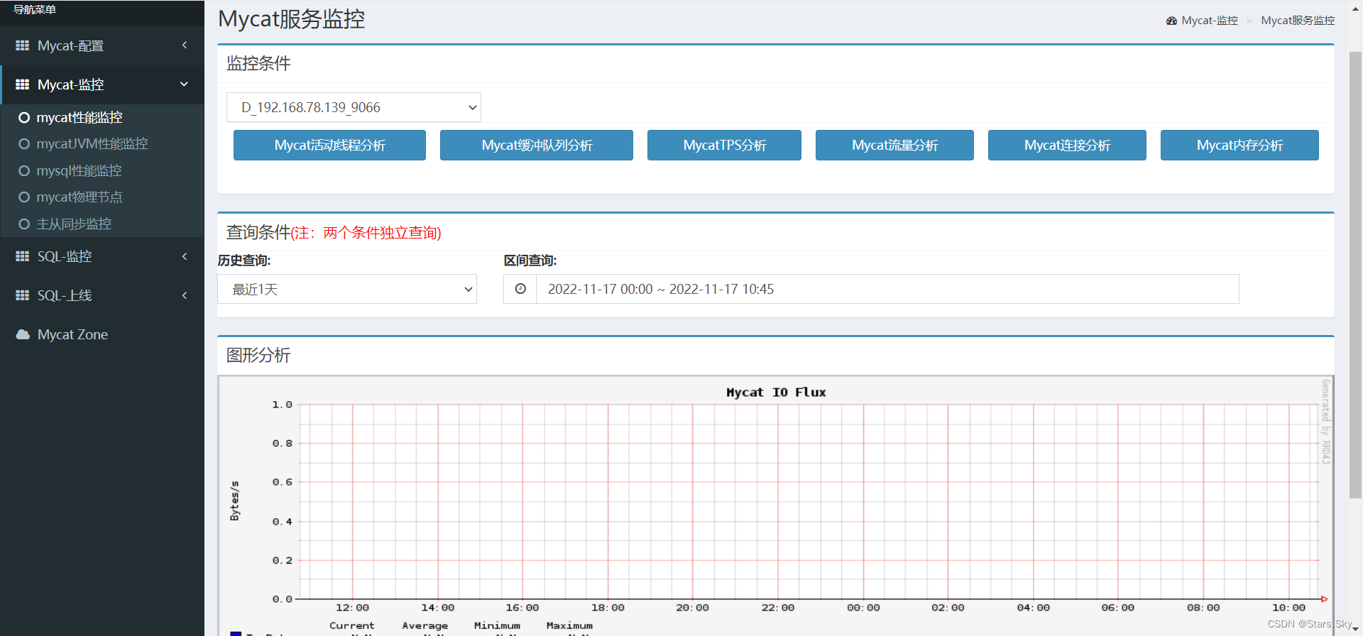
Task: Collapse the Mycat-监控 menu chevron
Action: click(185, 84)
